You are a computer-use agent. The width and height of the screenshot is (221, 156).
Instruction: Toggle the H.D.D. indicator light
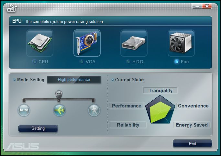coord(128,61)
